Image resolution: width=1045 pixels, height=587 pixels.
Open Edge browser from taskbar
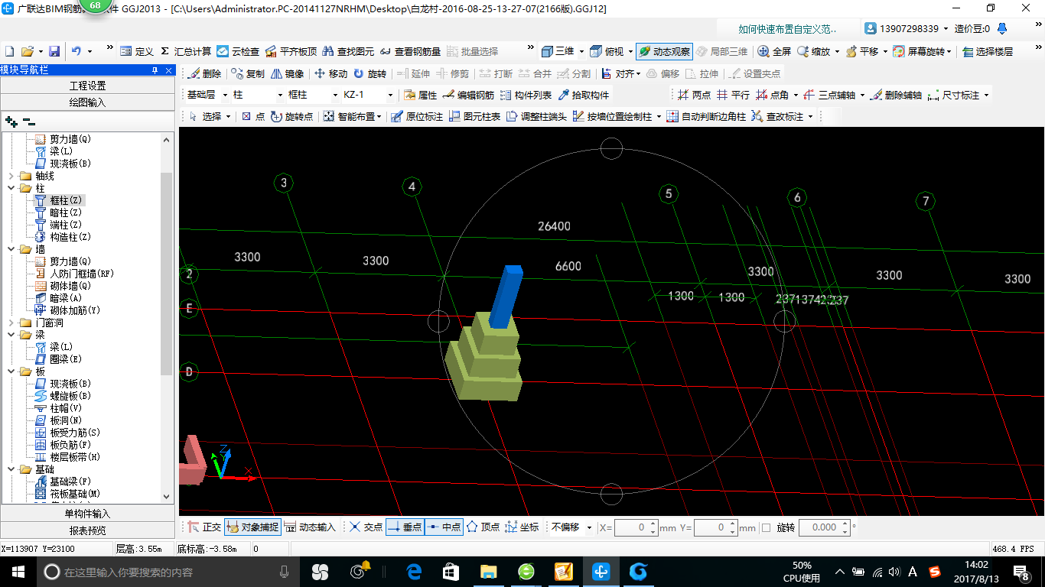[x=415, y=571]
